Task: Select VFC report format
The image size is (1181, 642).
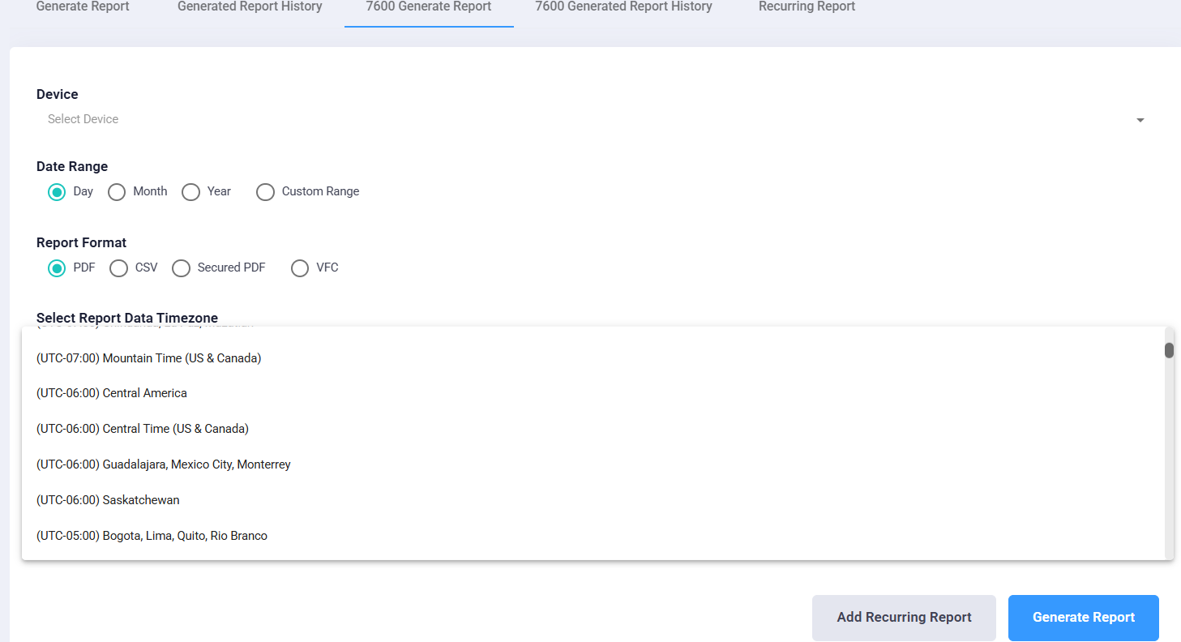Action: [x=300, y=268]
